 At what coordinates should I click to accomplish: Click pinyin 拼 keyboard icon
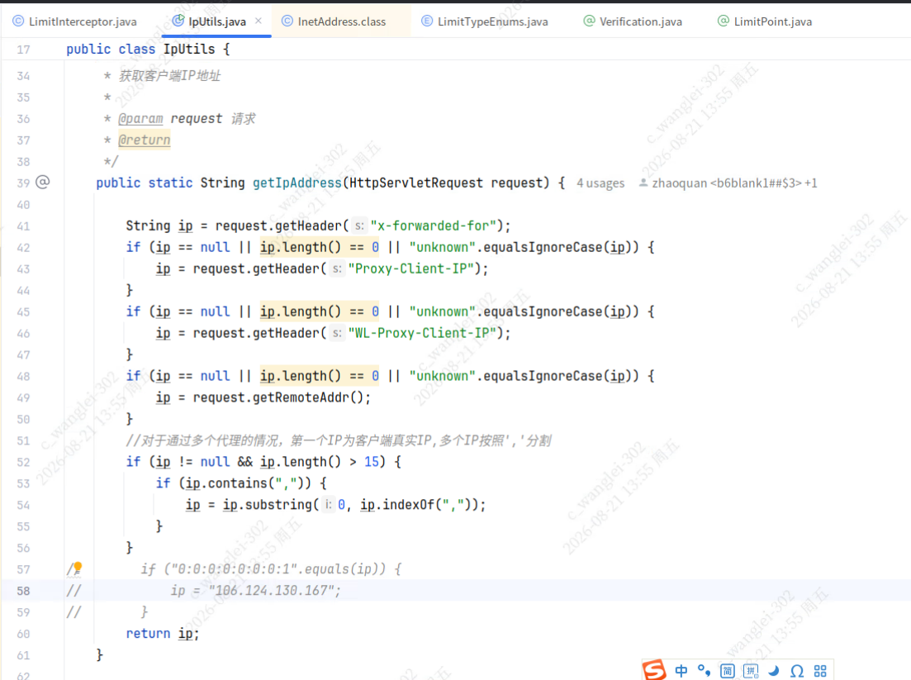tap(751, 671)
